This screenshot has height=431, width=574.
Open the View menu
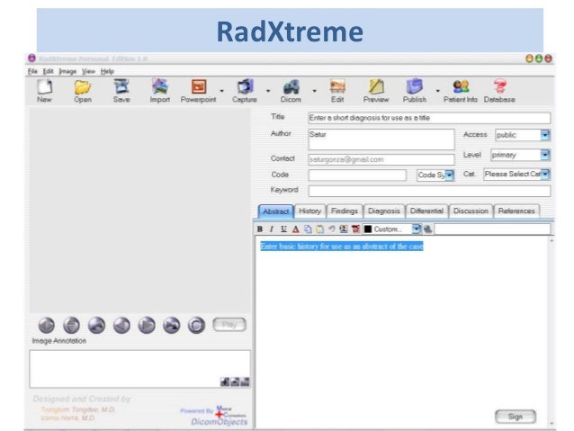(88, 71)
